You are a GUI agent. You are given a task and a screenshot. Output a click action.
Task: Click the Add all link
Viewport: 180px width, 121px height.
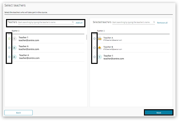79,23
